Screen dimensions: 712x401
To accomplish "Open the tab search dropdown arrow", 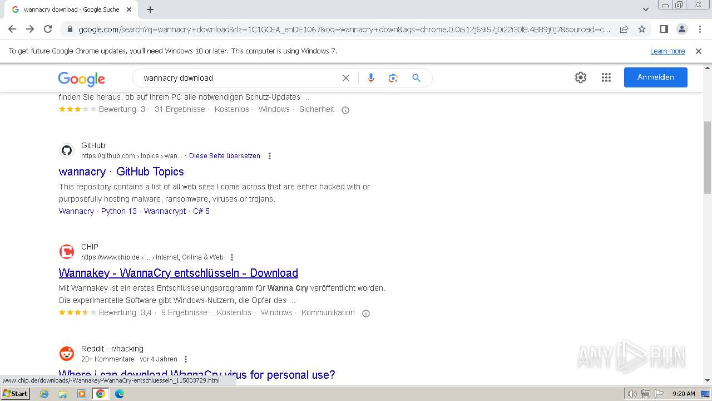I will (645, 9).
